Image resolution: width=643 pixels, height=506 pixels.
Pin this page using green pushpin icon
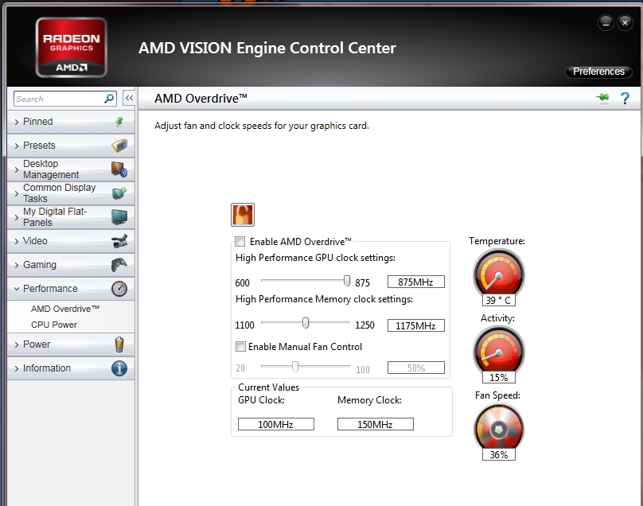(603, 98)
